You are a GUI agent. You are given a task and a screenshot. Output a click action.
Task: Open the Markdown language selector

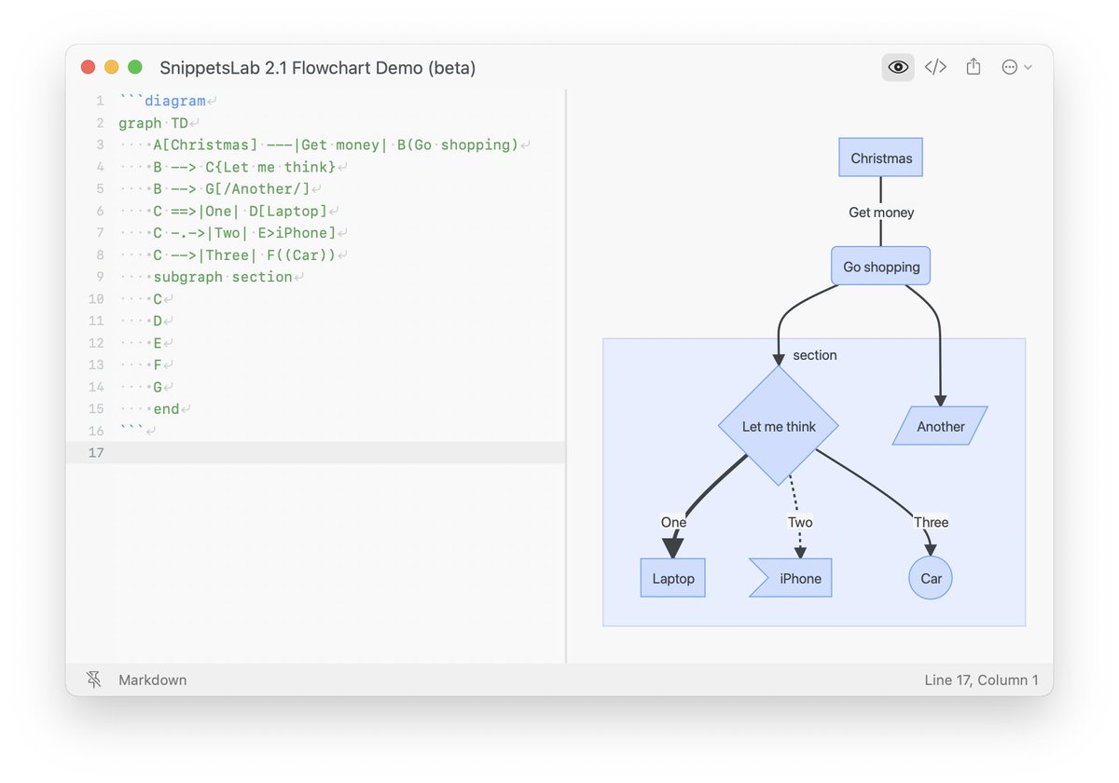pyautogui.click(x=152, y=680)
